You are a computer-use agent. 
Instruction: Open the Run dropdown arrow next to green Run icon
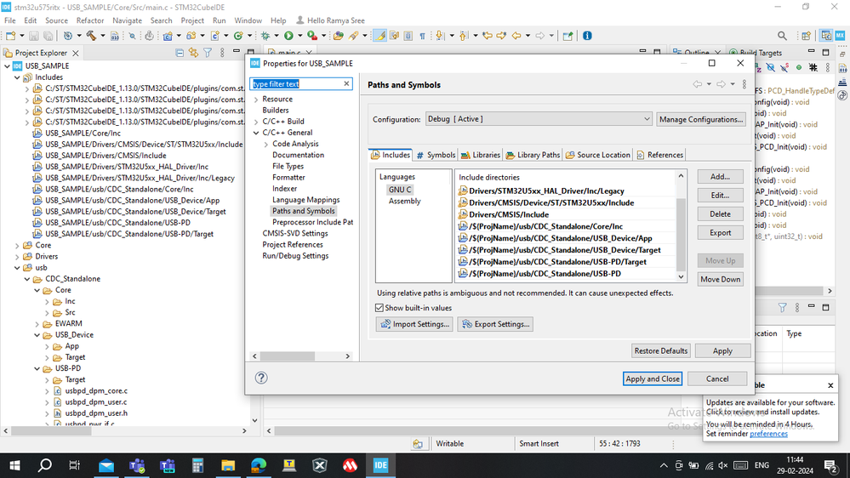tap(299, 36)
